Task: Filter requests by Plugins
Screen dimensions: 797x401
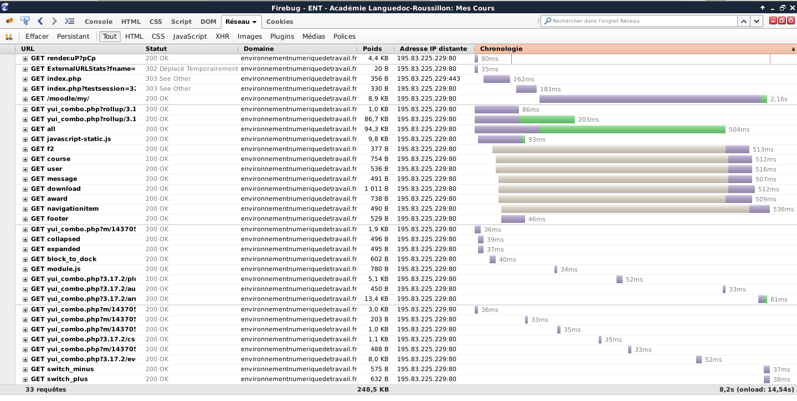Action: (282, 37)
